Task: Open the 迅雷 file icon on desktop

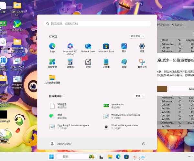Action: (3, 7)
